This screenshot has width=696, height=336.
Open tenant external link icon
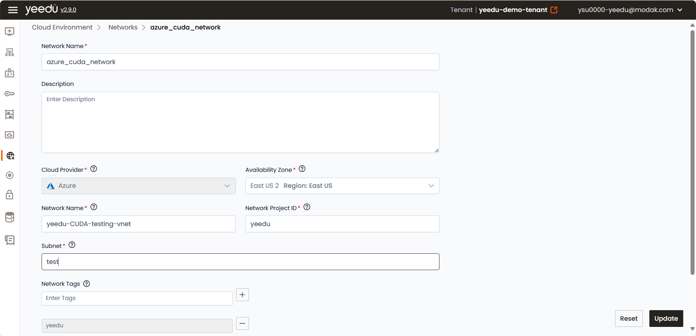554,10
